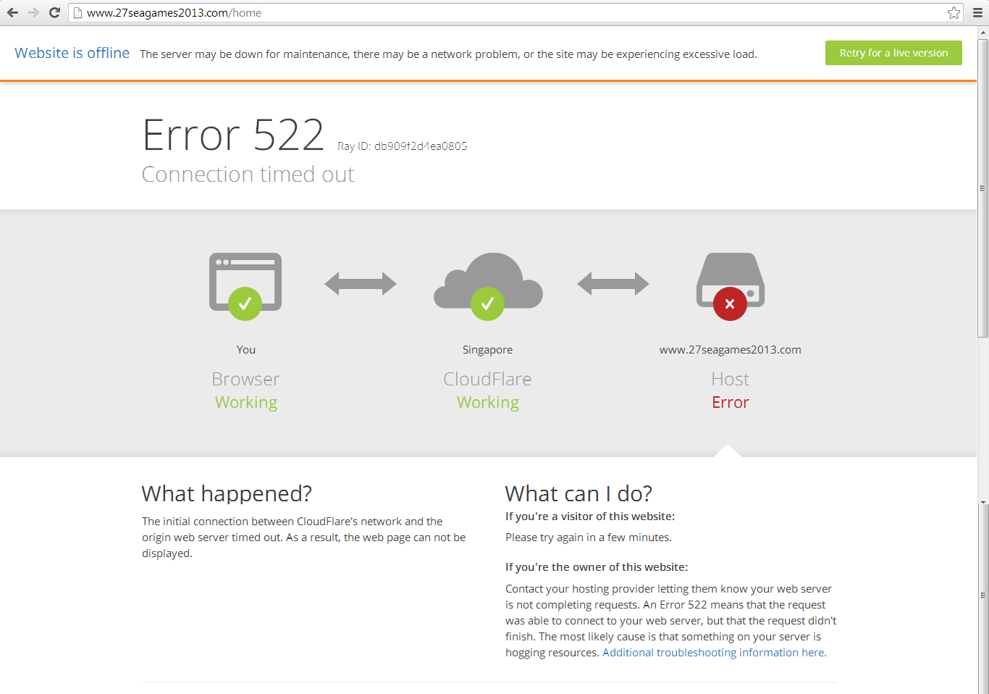Go forward using the browser forward arrow
The image size is (989, 694).
33,12
